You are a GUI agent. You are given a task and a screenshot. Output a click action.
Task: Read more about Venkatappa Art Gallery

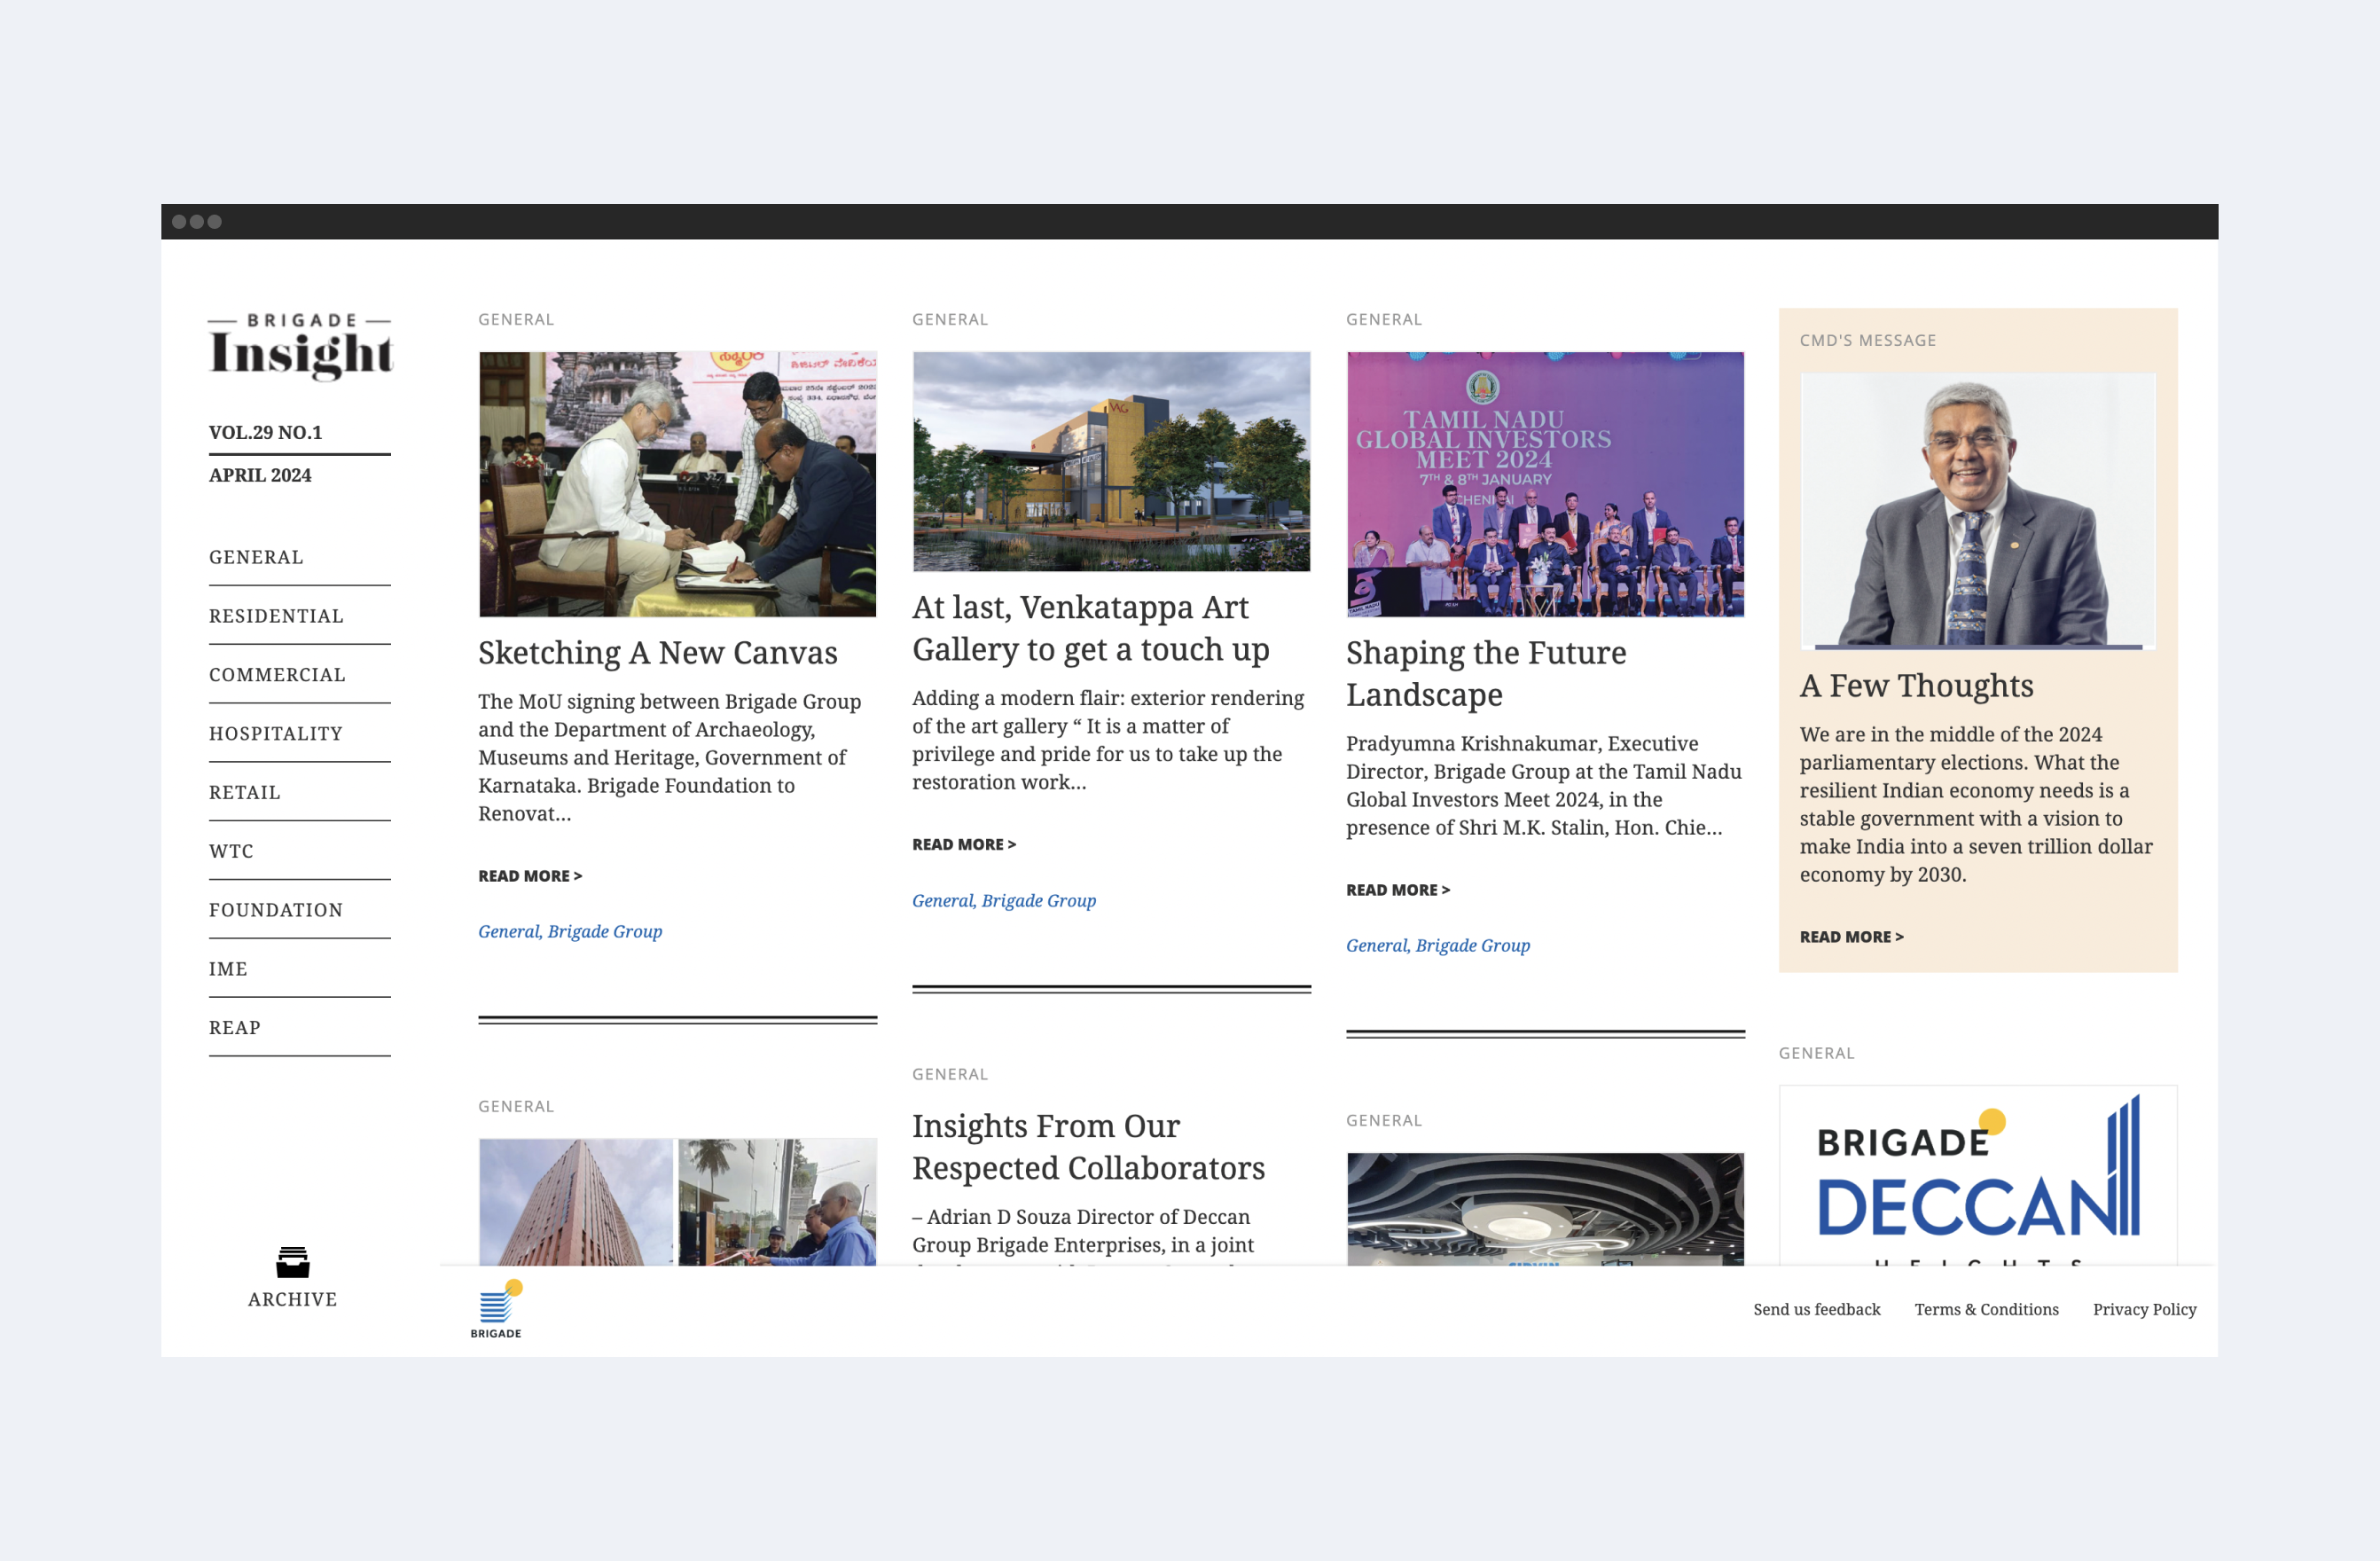point(964,845)
